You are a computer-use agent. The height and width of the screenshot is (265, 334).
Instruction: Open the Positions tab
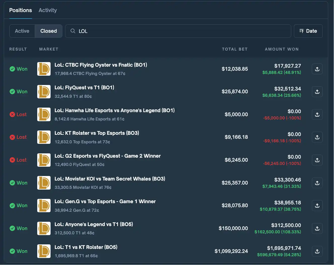coord(20,10)
